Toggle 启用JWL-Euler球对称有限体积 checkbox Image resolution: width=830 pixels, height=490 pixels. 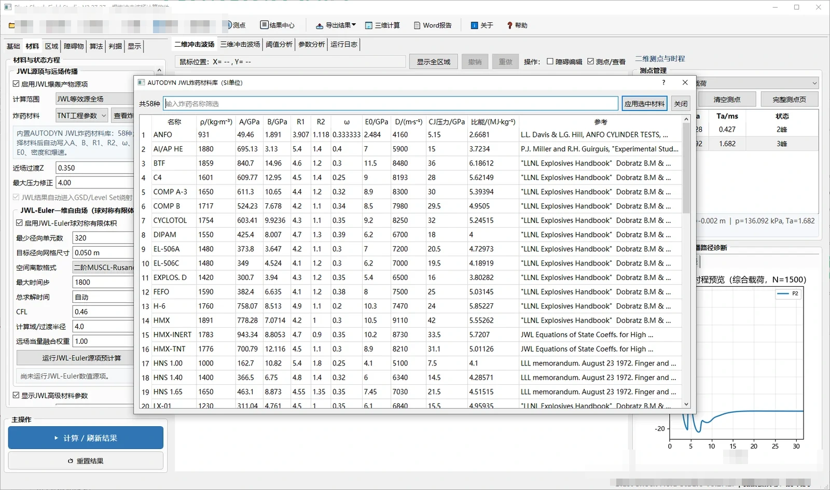coord(20,223)
